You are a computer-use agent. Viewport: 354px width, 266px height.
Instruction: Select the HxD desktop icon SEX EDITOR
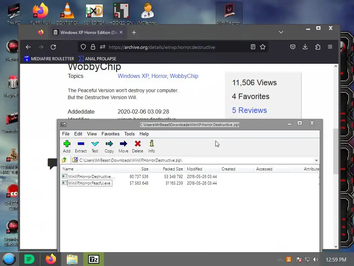pyautogui.click(x=94, y=13)
